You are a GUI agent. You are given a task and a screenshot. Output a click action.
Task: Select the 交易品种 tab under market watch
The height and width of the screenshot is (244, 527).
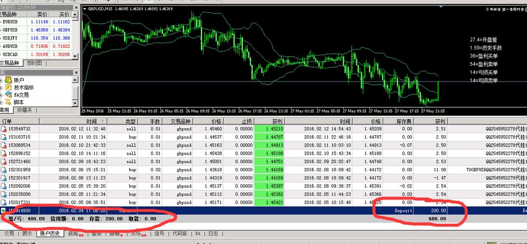(11, 63)
